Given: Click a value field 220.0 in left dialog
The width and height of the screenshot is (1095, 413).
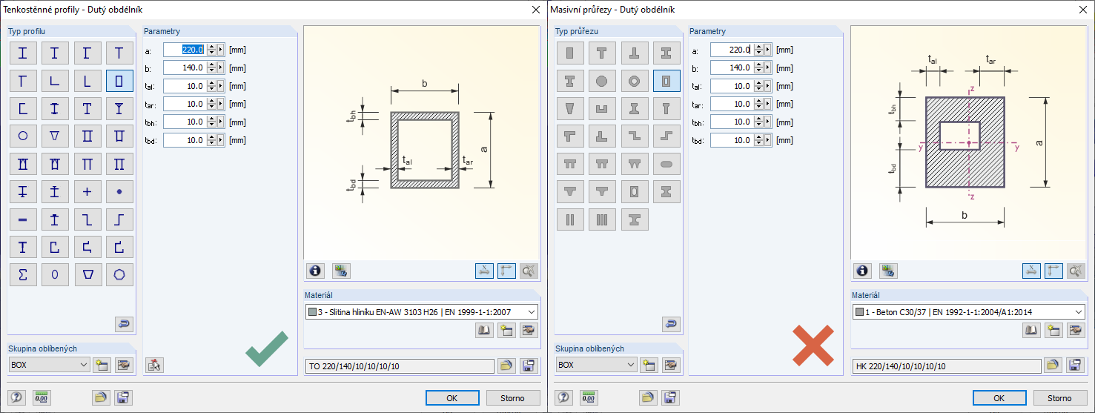Looking at the screenshot, I should click(x=185, y=50).
